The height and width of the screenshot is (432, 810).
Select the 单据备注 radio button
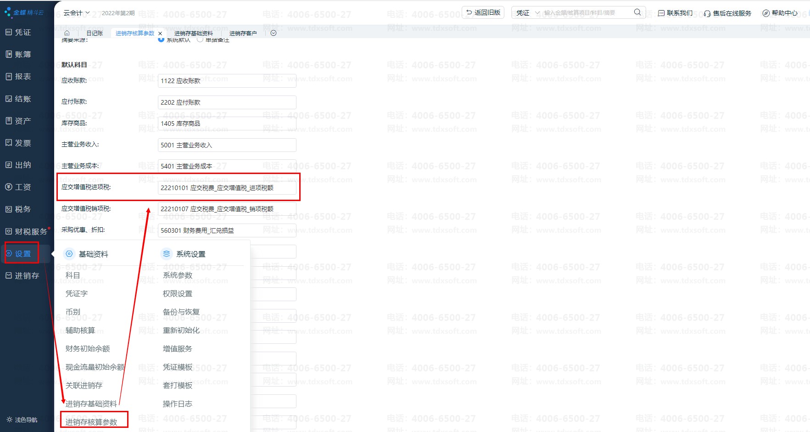click(200, 39)
